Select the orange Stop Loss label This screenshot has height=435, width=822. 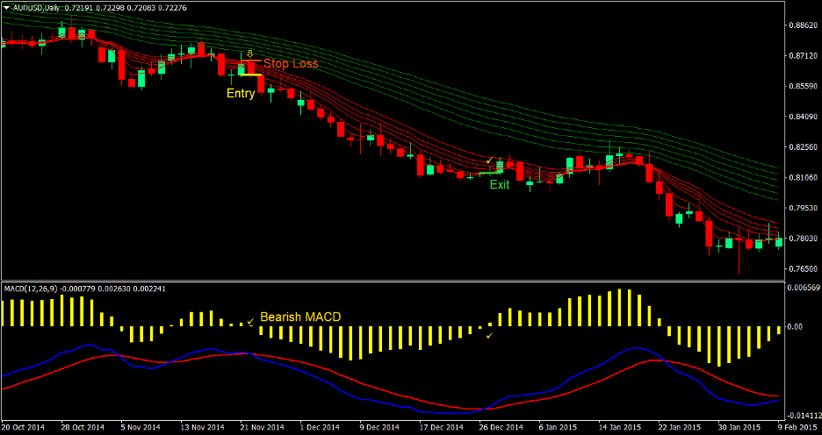tap(291, 63)
